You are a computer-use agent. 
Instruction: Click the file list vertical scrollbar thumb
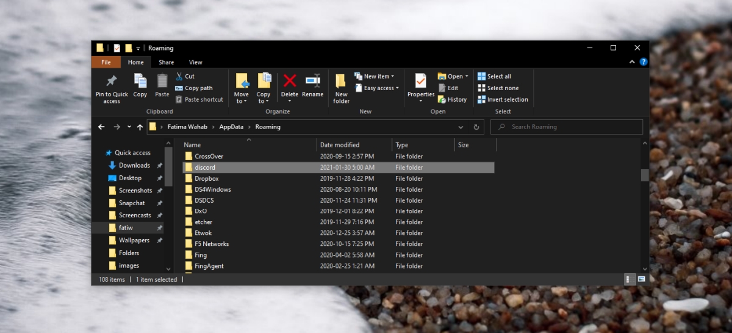pyautogui.click(x=645, y=175)
